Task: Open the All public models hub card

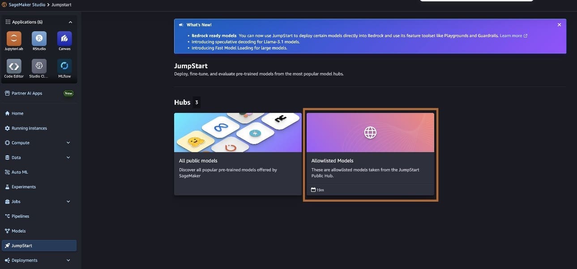Action: (x=238, y=154)
